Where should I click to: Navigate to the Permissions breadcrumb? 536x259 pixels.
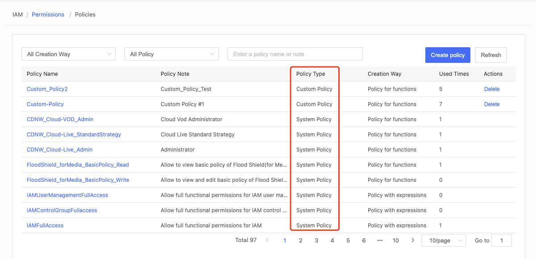(48, 14)
